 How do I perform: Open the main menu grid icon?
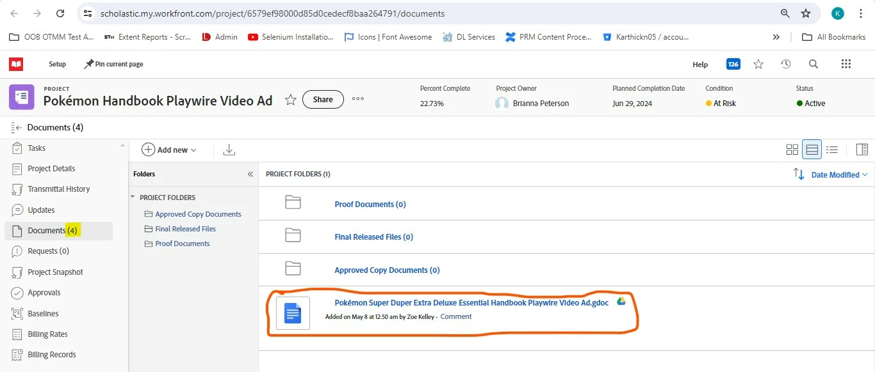click(x=846, y=64)
